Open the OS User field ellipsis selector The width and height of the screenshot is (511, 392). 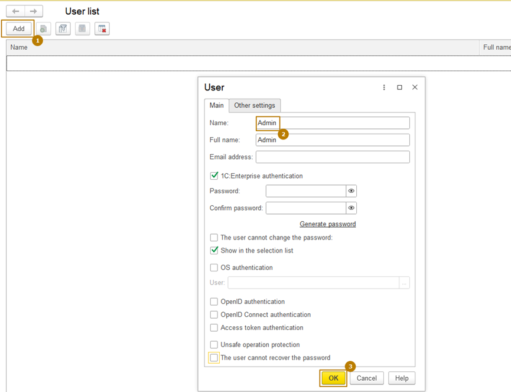pyautogui.click(x=404, y=283)
